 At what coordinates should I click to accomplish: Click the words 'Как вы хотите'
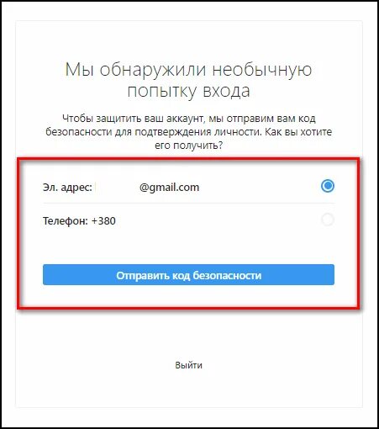click(x=298, y=132)
